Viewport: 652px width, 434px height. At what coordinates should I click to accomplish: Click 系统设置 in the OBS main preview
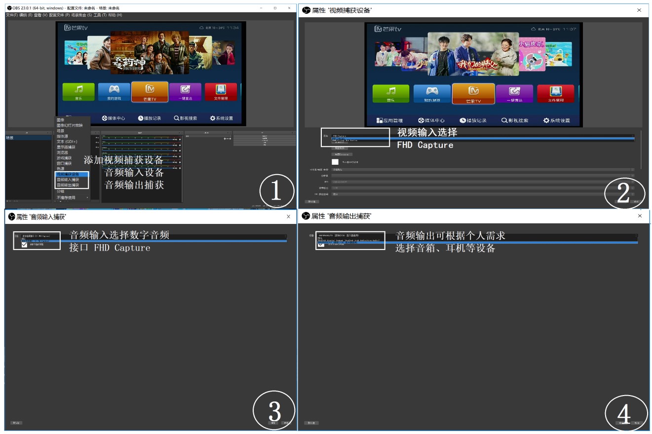(x=221, y=118)
